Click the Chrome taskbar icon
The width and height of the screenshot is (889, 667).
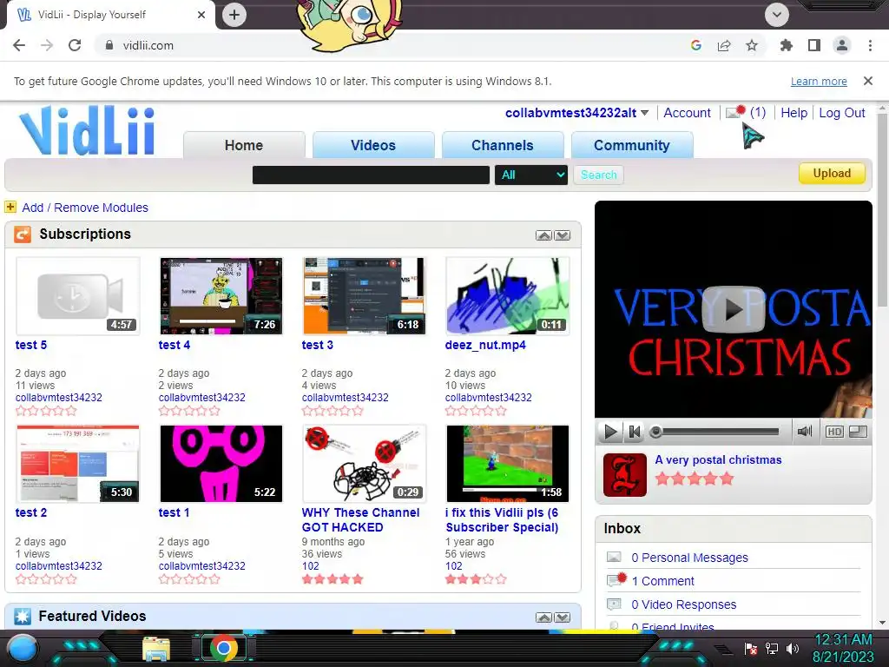click(223, 648)
